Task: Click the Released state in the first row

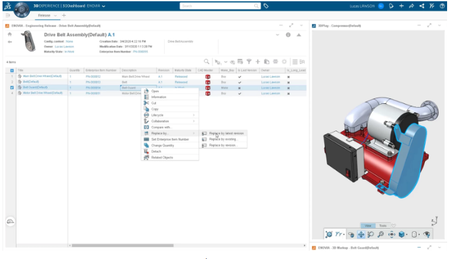Action: coord(181,77)
